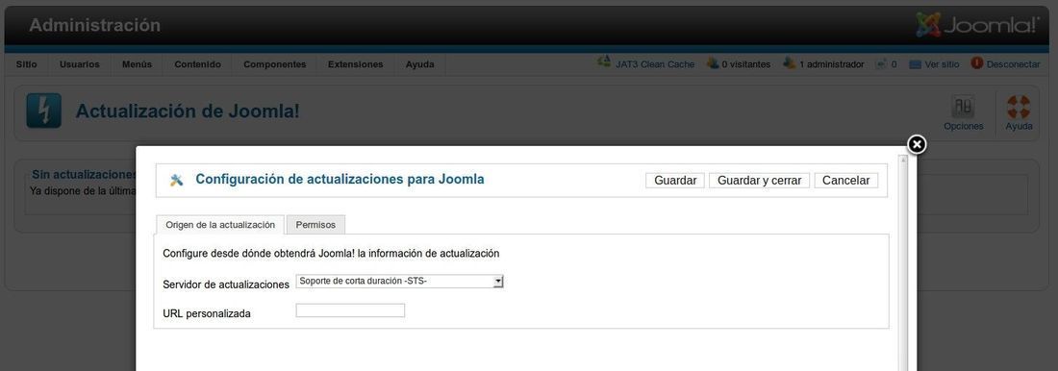Expand the Servidor de actualizaciones dropdown
This screenshot has height=371, width=1058.
pyautogui.click(x=399, y=282)
